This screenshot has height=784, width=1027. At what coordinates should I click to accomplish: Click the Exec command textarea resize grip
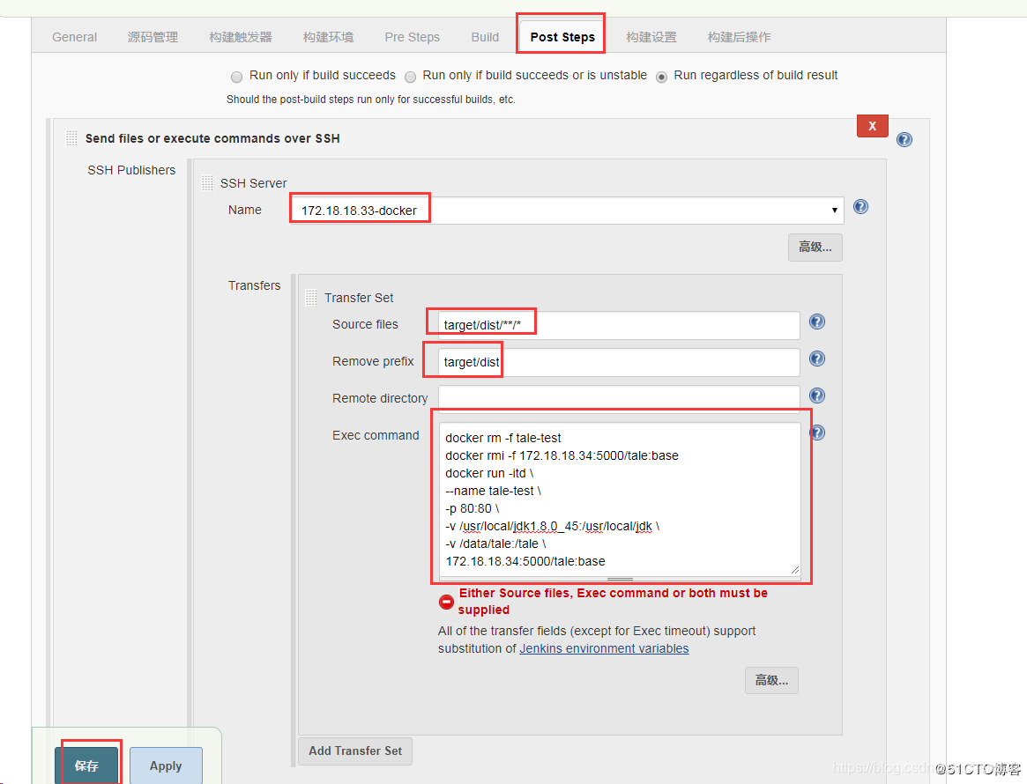(x=794, y=569)
